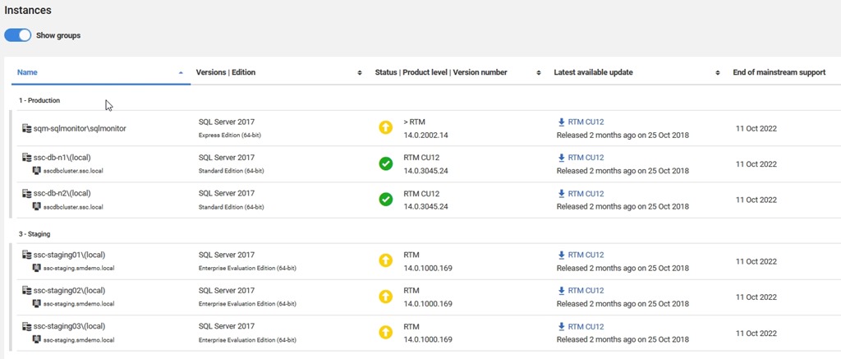Click the yellow update icon for ssc-staging03
This screenshot has width=841, height=359.
coord(385,333)
